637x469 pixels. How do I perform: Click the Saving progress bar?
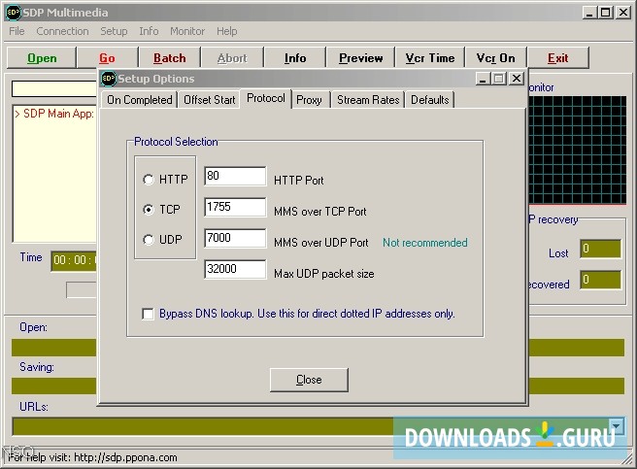point(318,386)
